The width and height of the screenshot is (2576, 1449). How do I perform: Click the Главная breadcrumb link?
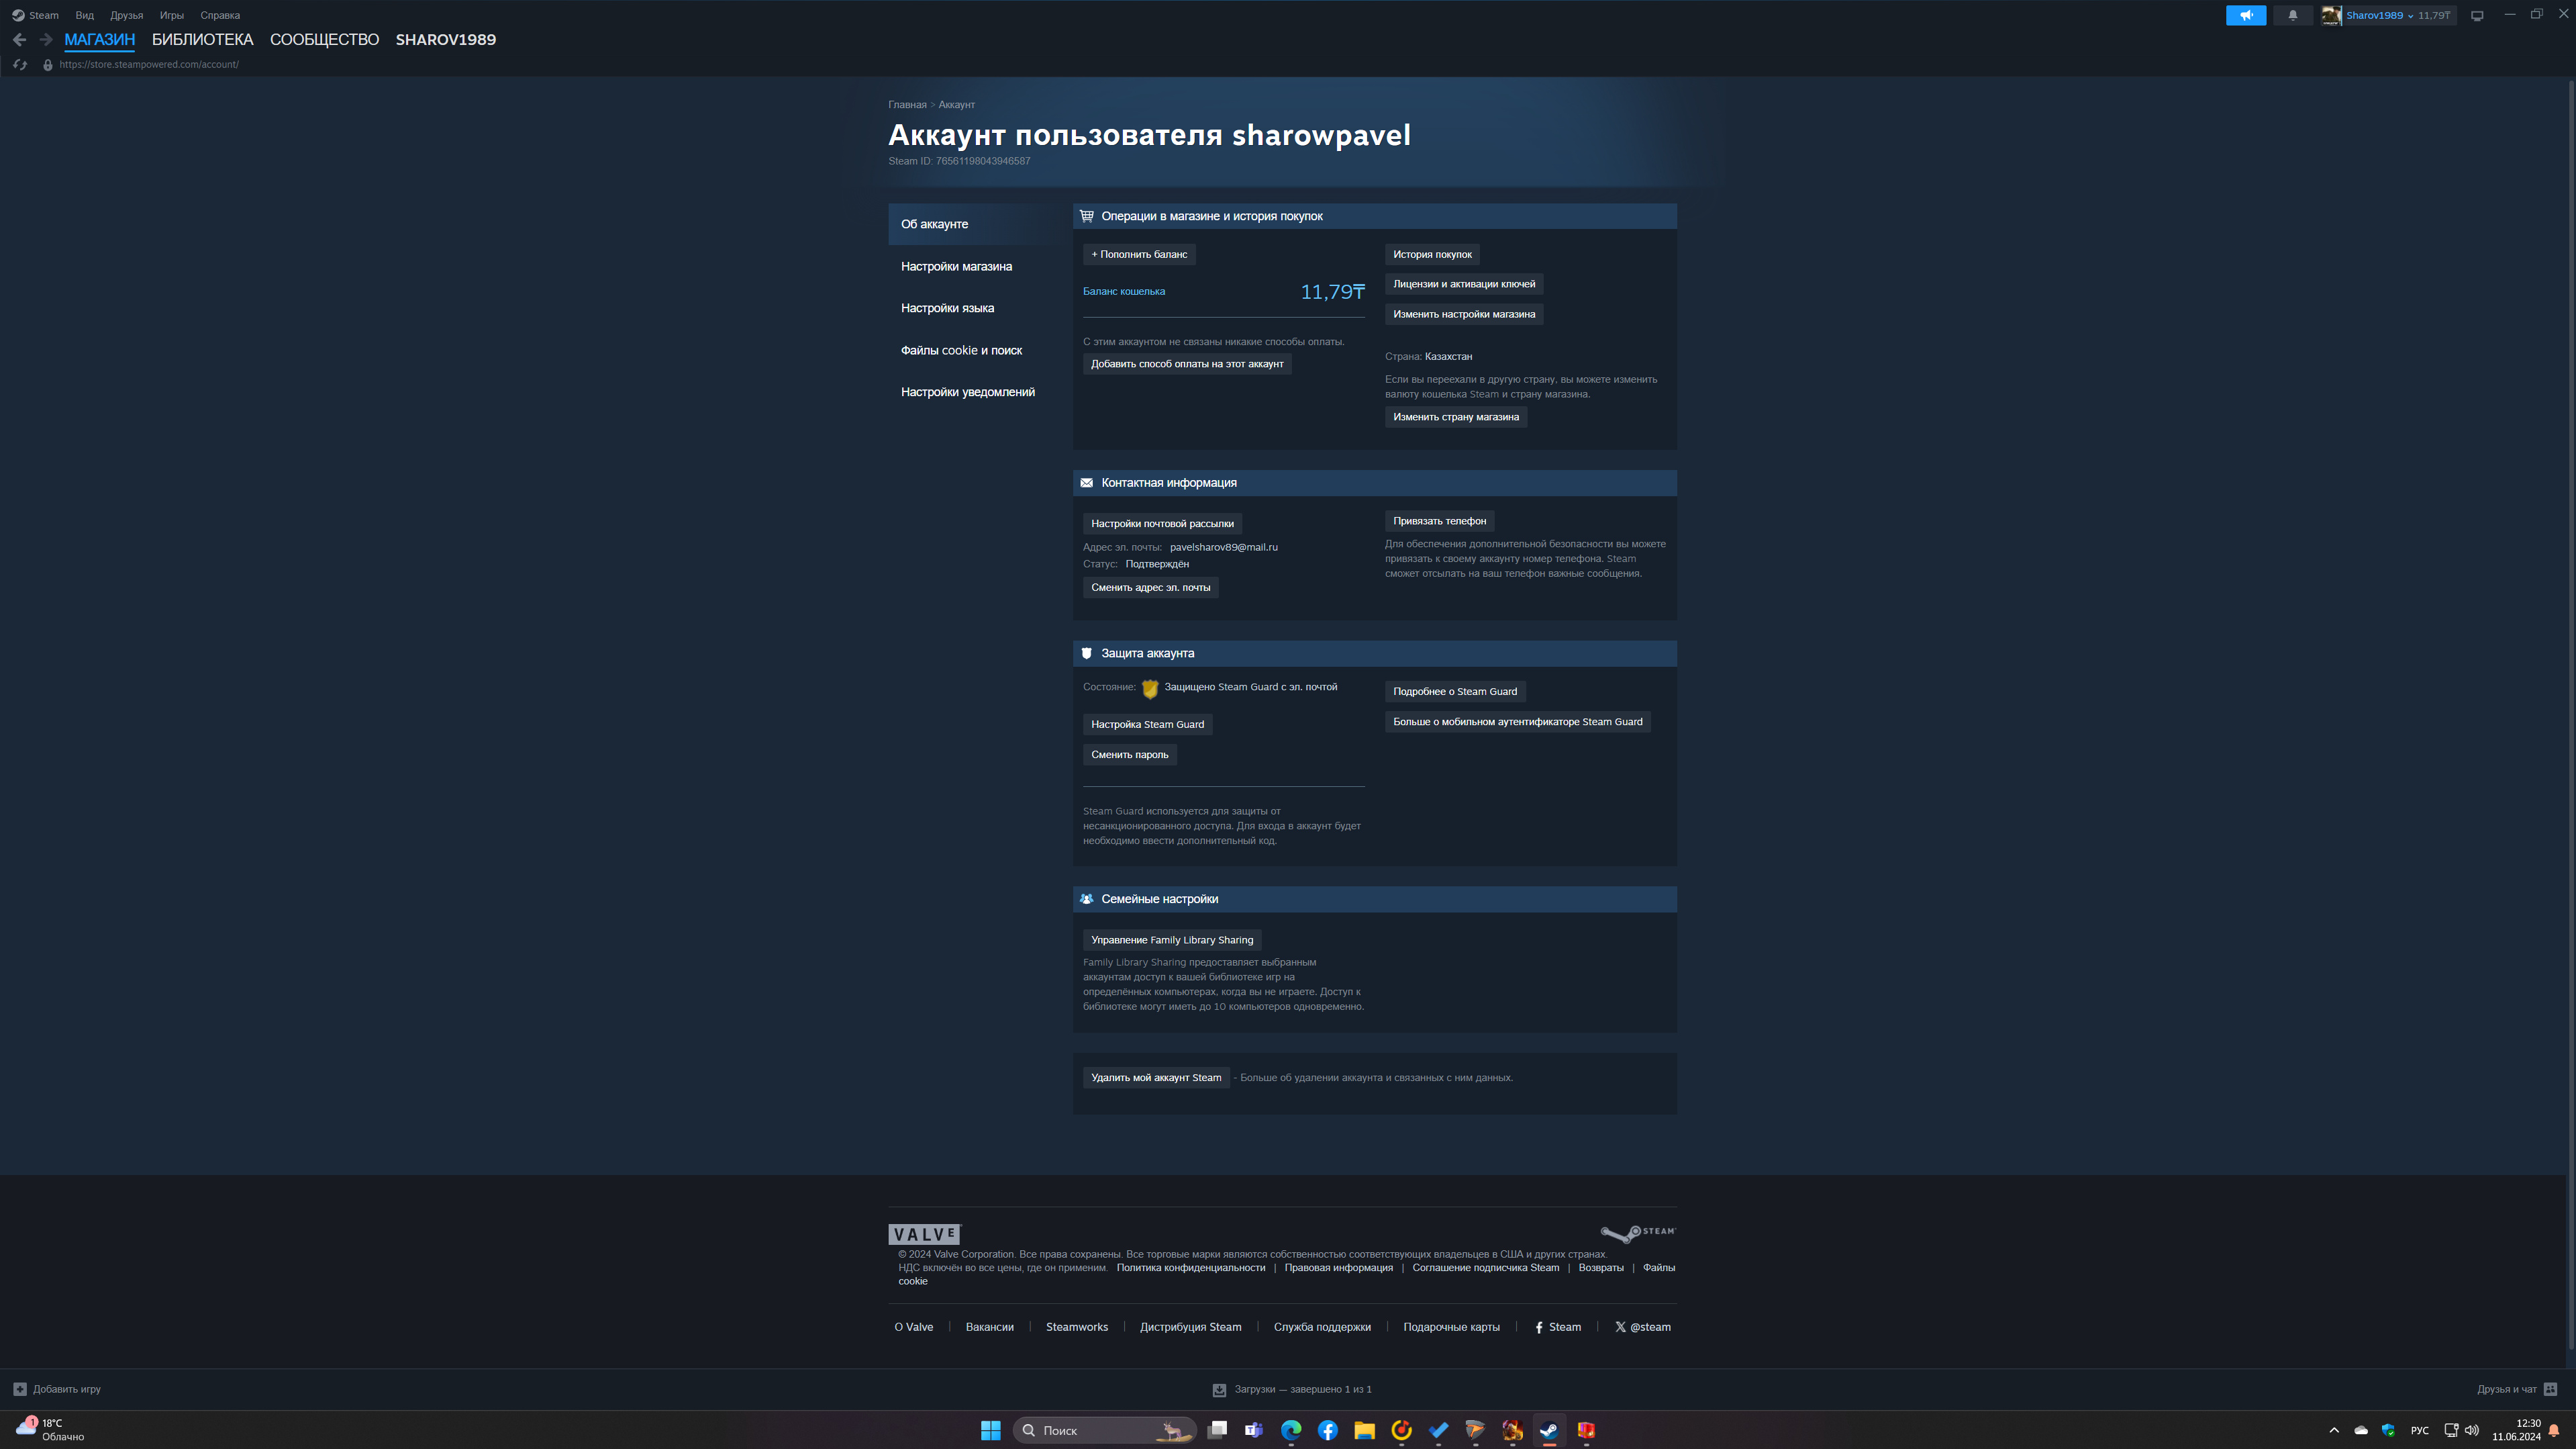coord(907,105)
